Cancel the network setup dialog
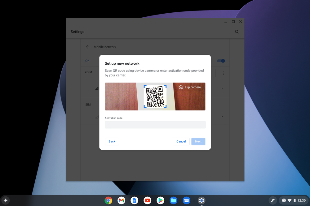The image size is (310, 206). coord(181,141)
